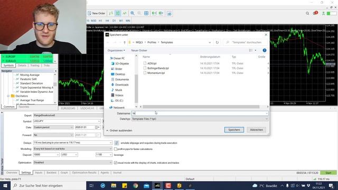Select the H1 timeframe
The image size is (338, 190).
point(100,21)
